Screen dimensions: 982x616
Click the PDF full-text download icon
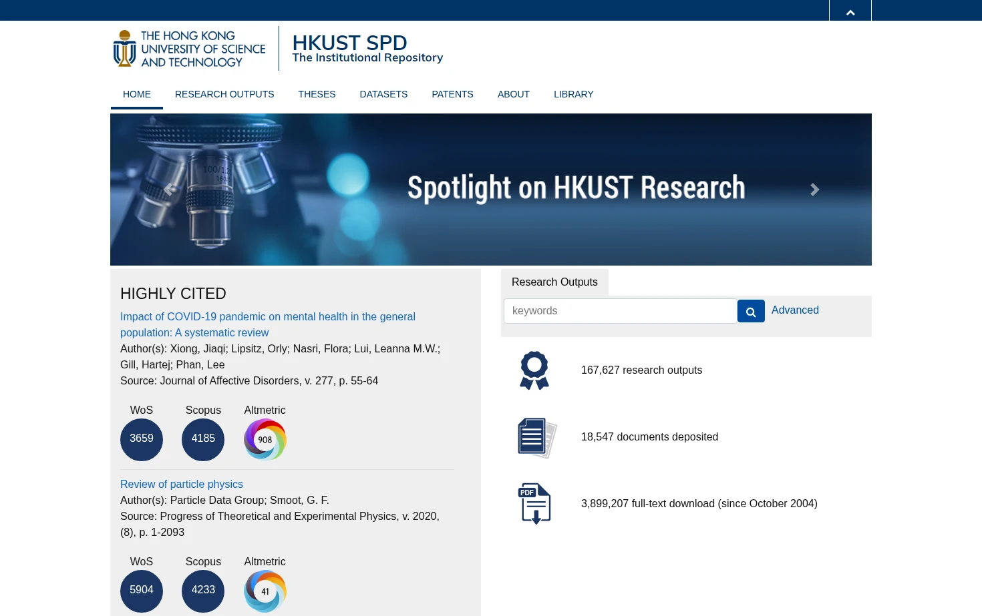click(x=534, y=504)
